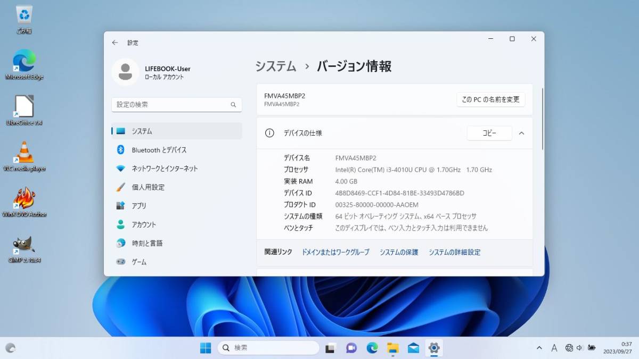Click the taskbar 検索 search box

point(268,348)
